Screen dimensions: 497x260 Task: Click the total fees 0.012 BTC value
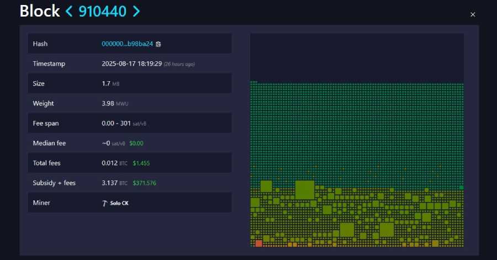pos(114,163)
